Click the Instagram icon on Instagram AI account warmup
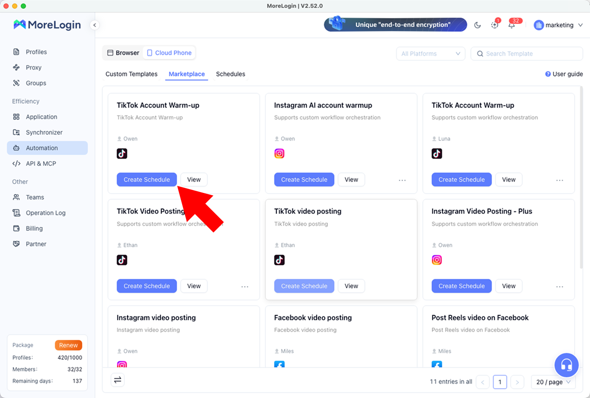This screenshot has width=590, height=398. click(x=279, y=154)
